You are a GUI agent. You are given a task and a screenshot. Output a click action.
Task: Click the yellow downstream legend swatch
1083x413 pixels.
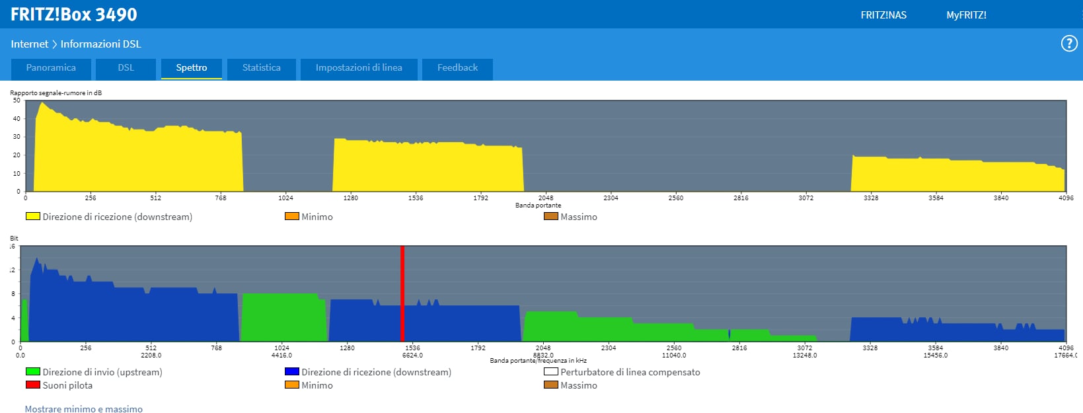click(32, 217)
